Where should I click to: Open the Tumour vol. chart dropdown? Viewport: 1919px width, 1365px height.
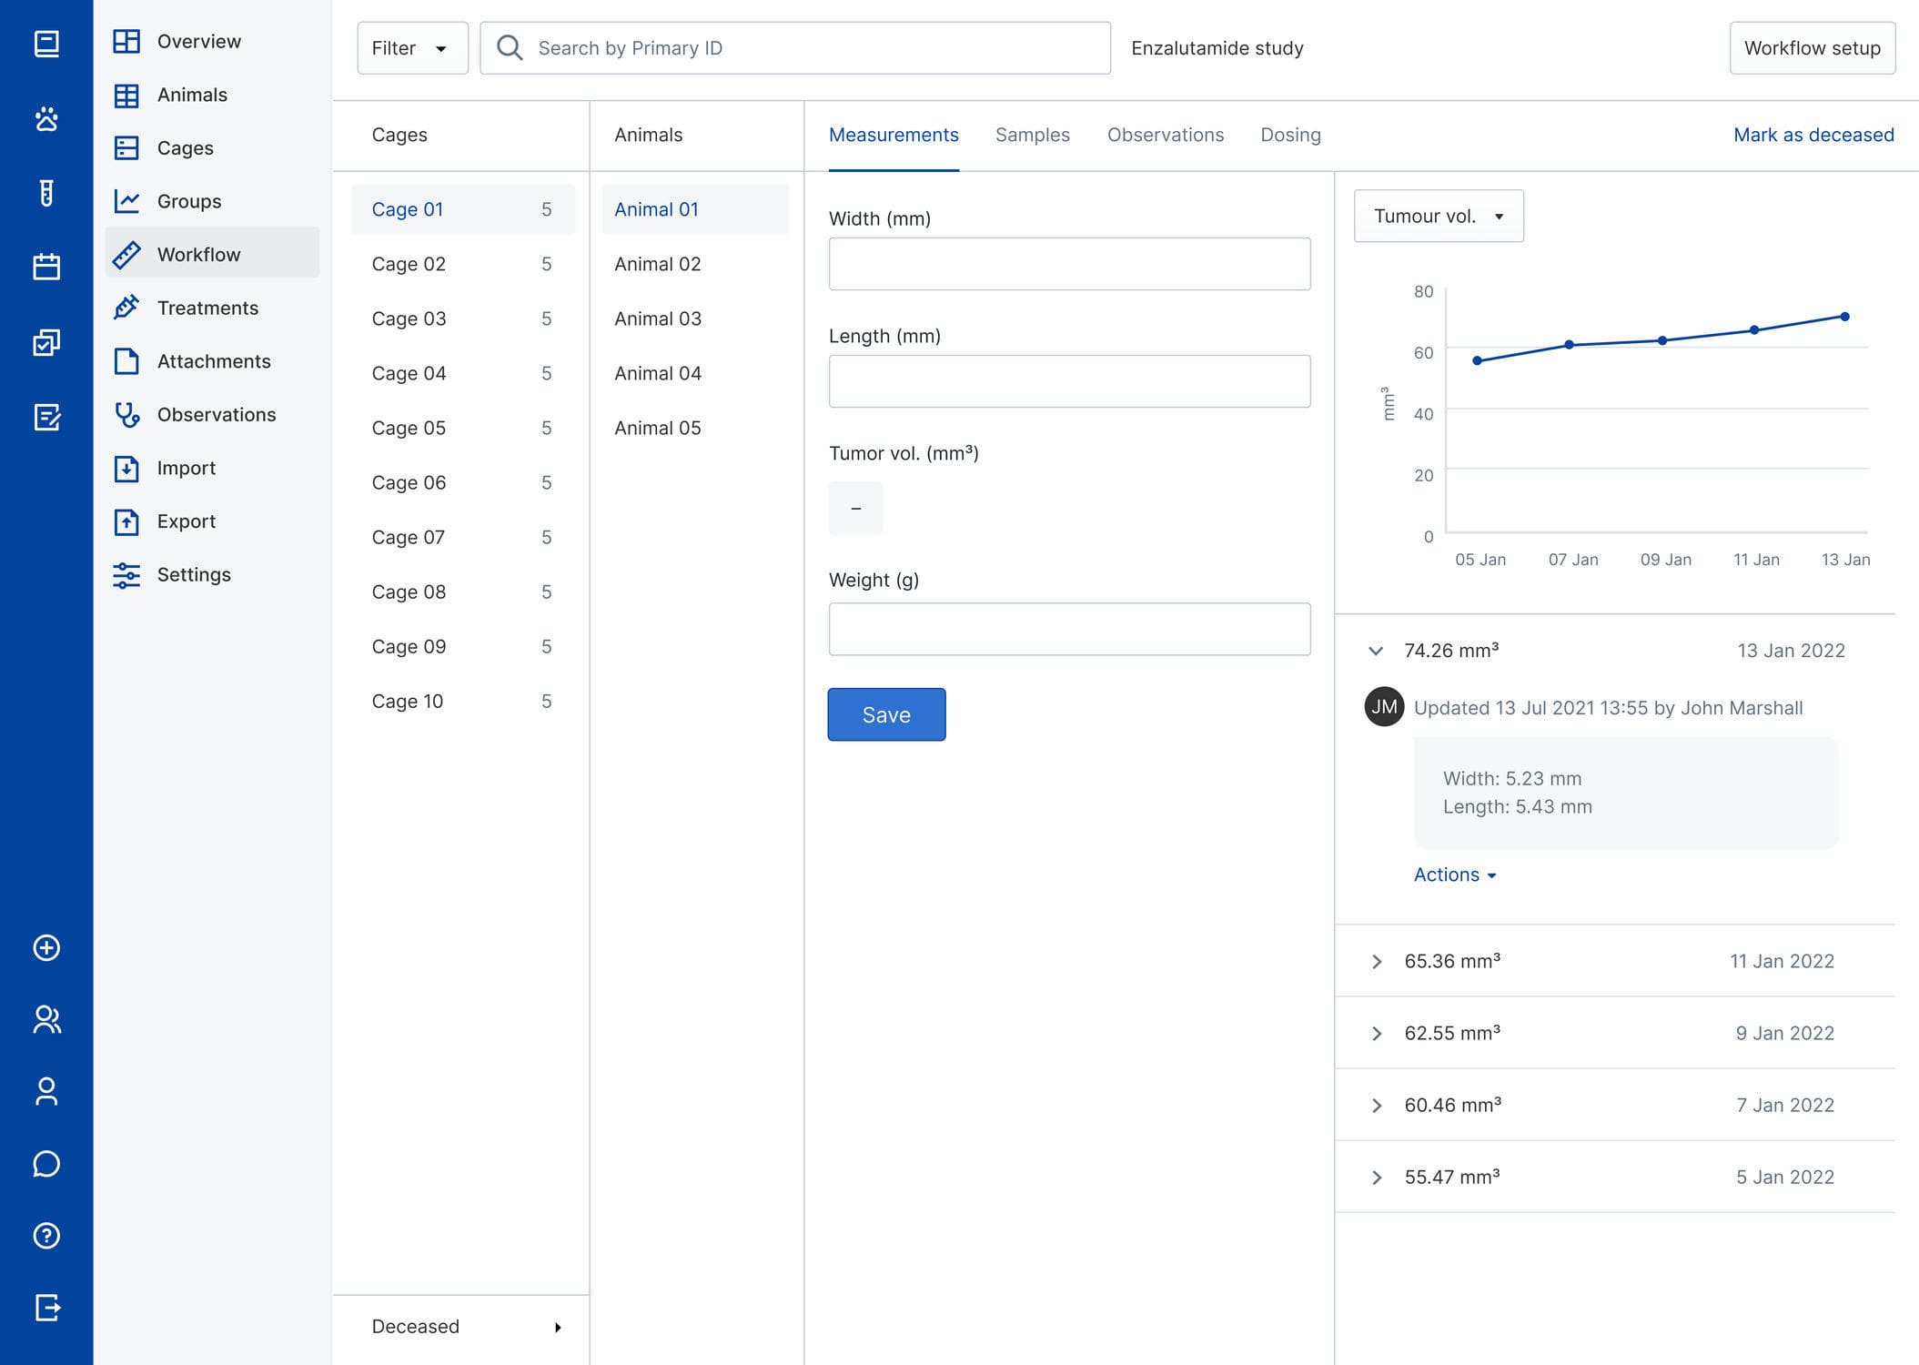point(1438,217)
